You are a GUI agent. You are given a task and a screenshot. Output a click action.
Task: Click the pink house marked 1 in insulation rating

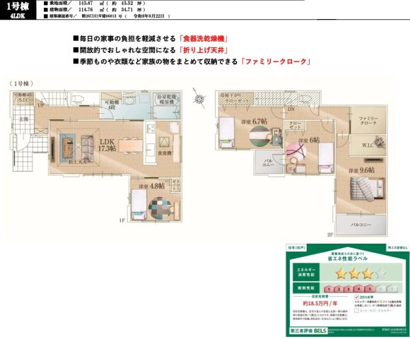pos(329,289)
